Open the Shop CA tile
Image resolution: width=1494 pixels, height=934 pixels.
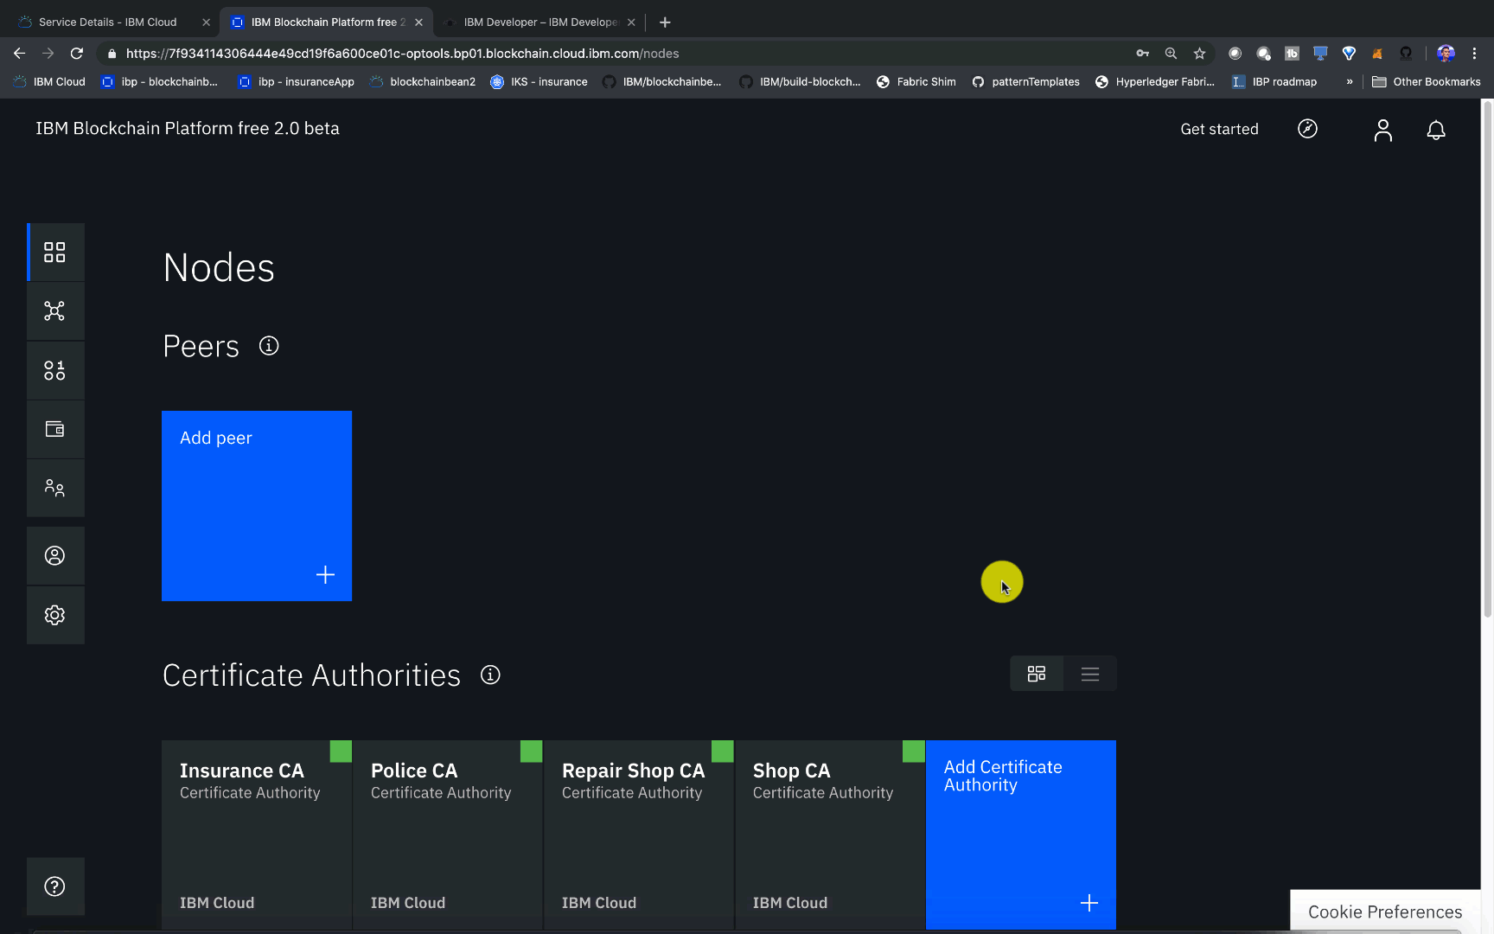click(x=830, y=835)
